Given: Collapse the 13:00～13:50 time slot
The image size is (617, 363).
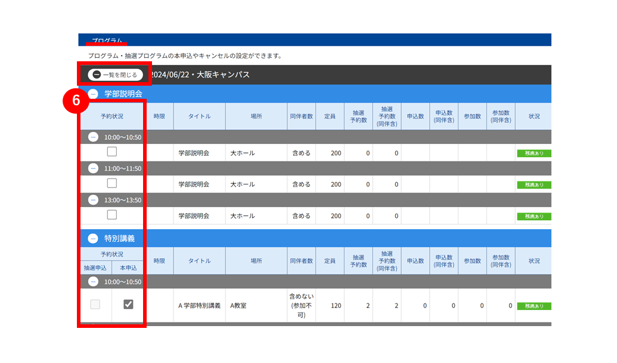Looking at the screenshot, I should pos(93,200).
